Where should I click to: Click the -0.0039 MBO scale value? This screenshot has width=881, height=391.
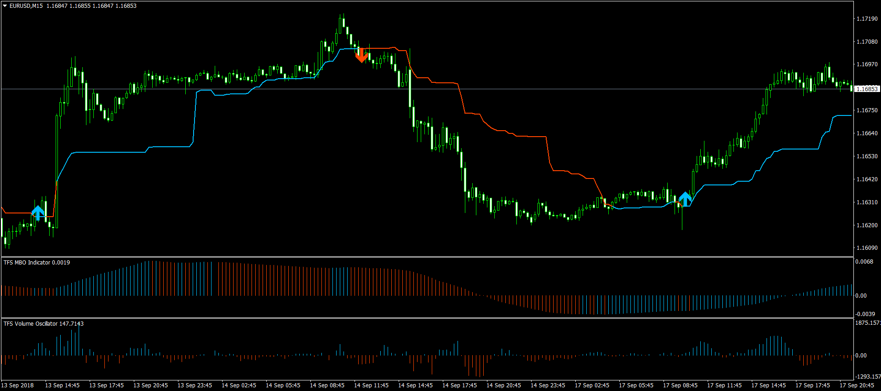pos(865,314)
